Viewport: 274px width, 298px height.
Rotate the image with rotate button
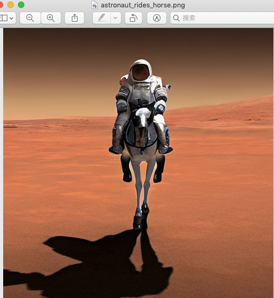point(134,18)
